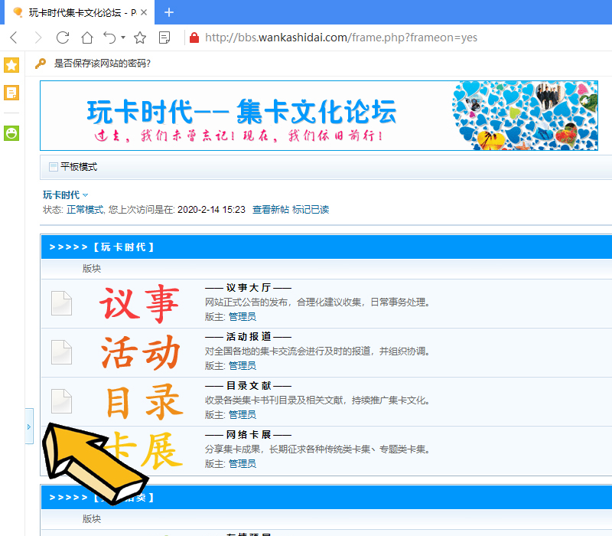Click the 标记已读 link
Image resolution: width=612 pixels, height=536 pixels.
[x=311, y=209]
